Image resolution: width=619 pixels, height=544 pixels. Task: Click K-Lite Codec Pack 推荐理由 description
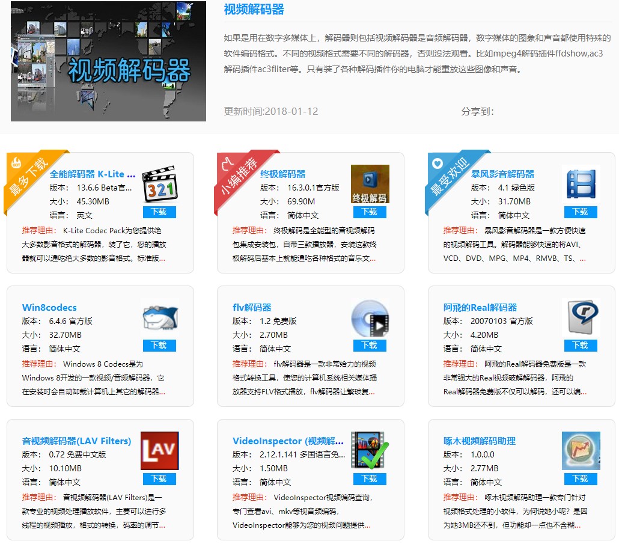pyautogui.click(x=94, y=245)
